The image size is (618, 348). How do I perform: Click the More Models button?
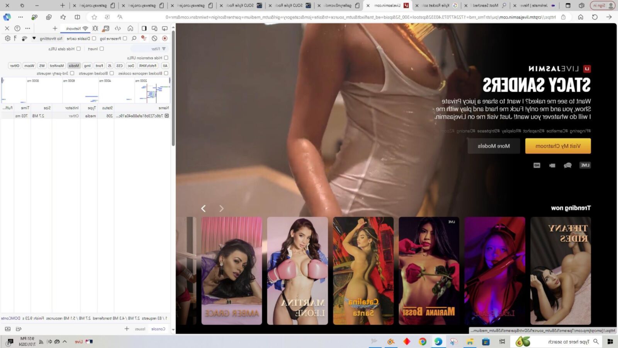(x=494, y=146)
